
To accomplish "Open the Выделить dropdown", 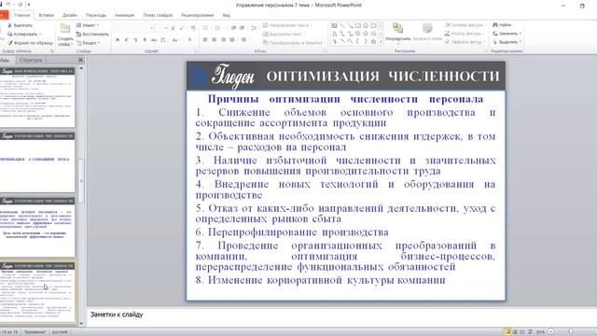I will click(x=507, y=42).
